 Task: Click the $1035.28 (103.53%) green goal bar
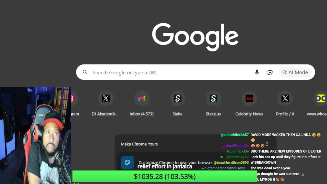tap(165, 177)
